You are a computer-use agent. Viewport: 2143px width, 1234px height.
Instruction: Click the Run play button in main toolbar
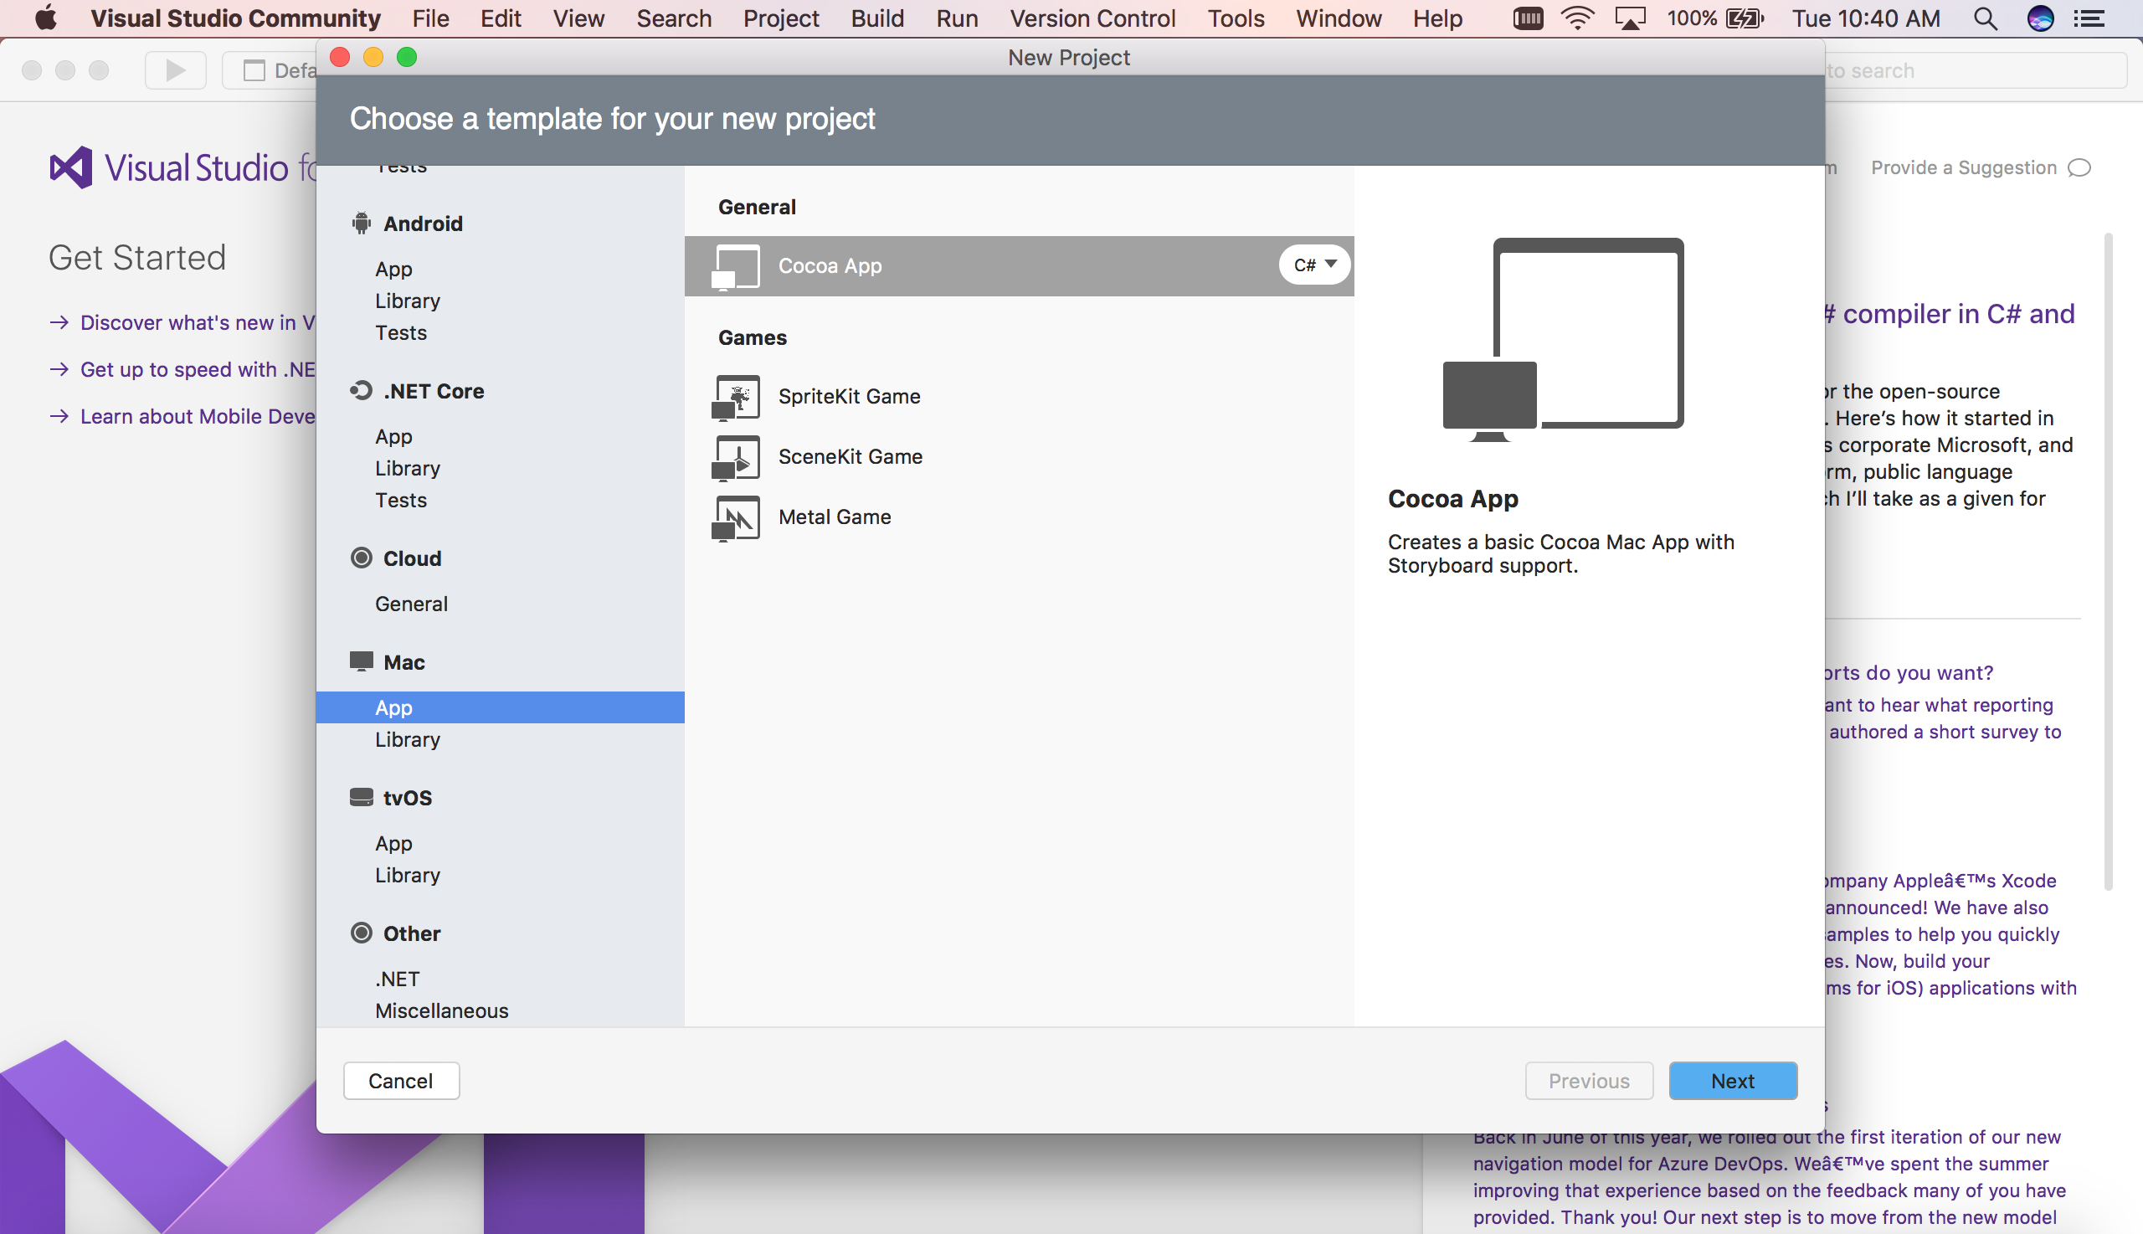click(x=176, y=70)
